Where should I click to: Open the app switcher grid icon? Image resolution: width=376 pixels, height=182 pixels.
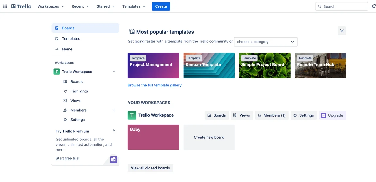tap(5, 6)
